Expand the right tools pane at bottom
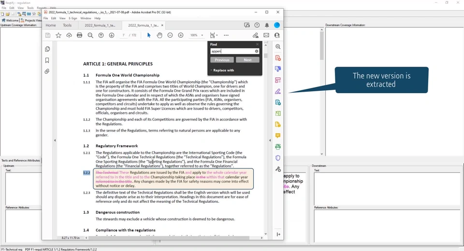The width and height of the screenshot is (464, 251). 278,235
